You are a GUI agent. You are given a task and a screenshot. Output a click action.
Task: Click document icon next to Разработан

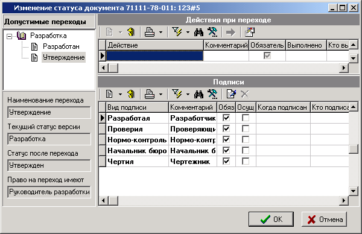pos(34,46)
